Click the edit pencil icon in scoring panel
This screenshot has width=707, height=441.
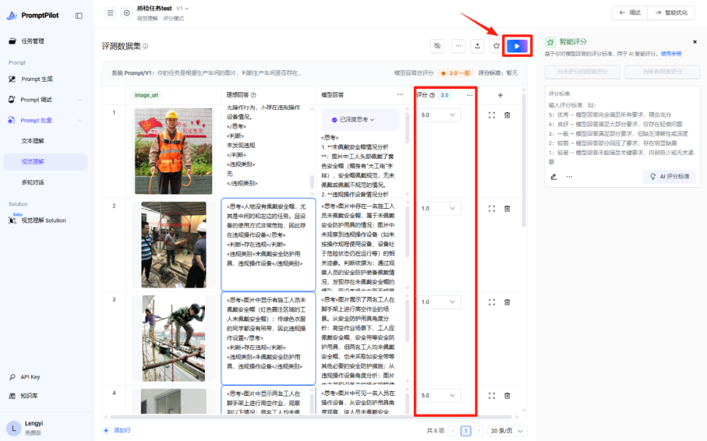pyautogui.click(x=554, y=177)
